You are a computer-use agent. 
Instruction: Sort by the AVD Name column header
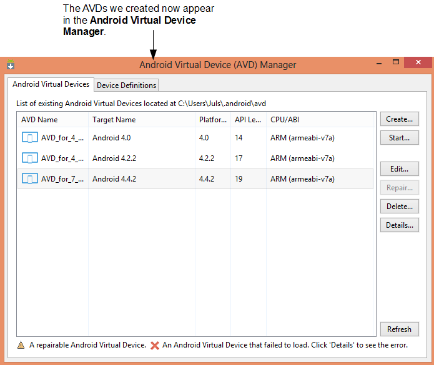53,120
